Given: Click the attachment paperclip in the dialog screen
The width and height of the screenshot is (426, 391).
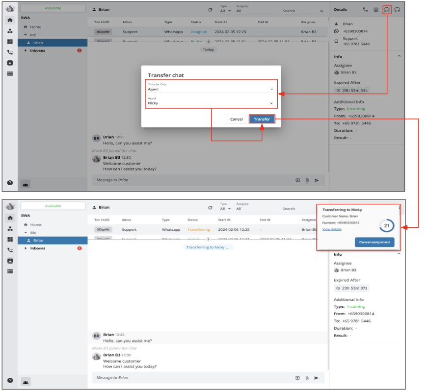Looking at the screenshot, I should (307, 180).
